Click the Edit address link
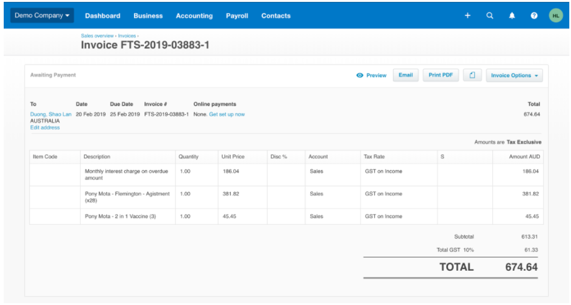Image resolution: width=571 pixels, height=305 pixels. [x=45, y=127]
